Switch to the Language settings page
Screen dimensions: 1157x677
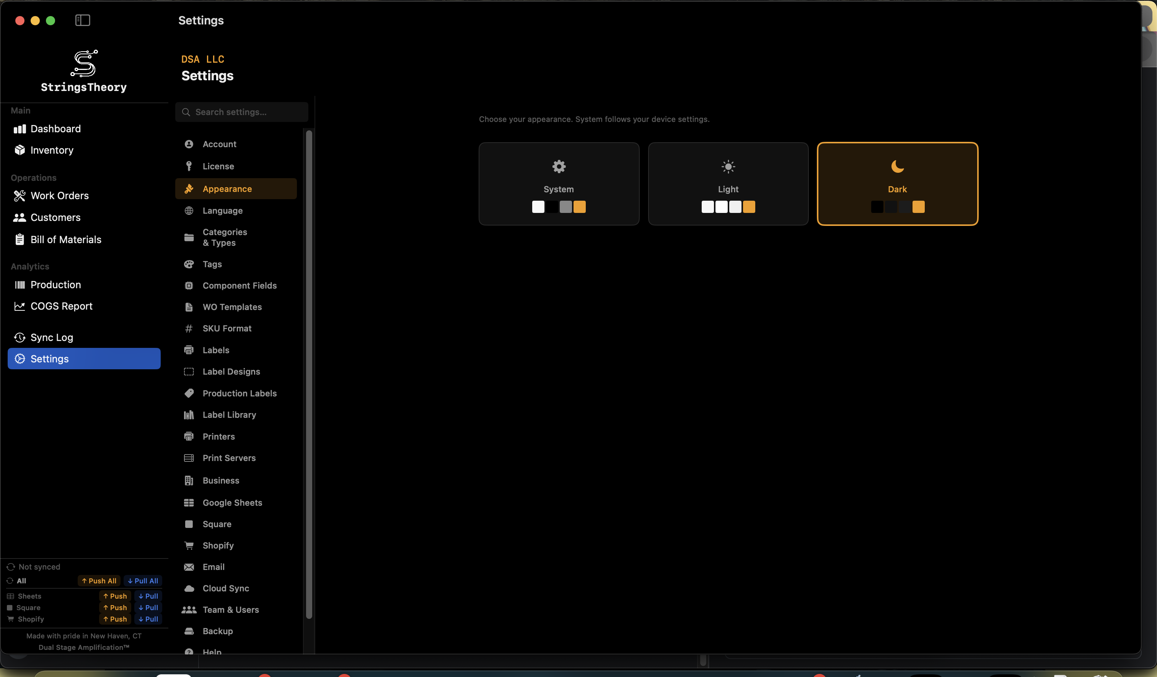coord(222,211)
